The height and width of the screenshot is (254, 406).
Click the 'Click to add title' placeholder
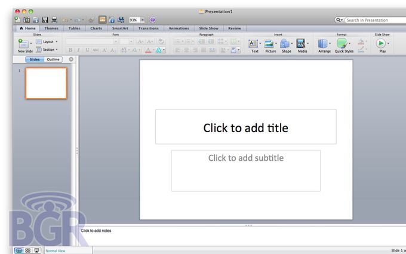(x=246, y=127)
